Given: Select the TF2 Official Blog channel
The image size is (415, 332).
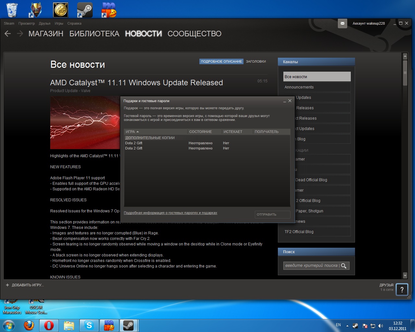Looking at the screenshot, I should (x=317, y=231).
